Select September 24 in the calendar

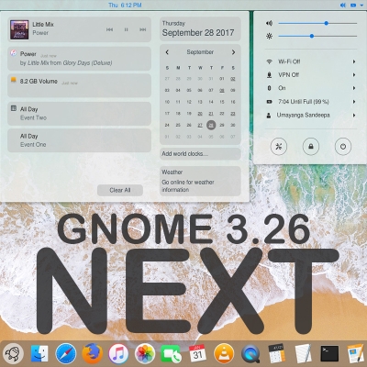tap(167, 125)
